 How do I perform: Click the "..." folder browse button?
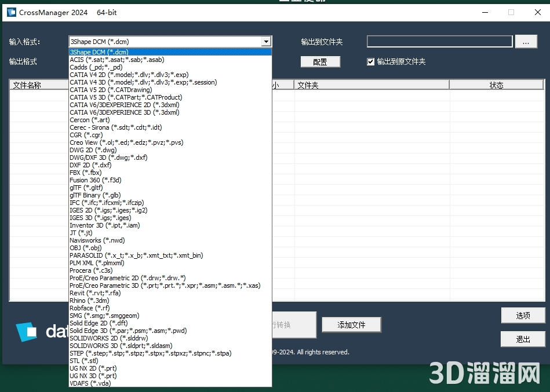[526, 41]
